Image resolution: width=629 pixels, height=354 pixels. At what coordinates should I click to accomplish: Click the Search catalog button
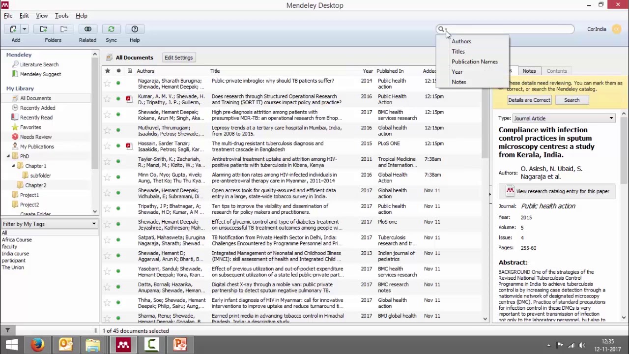click(x=572, y=100)
